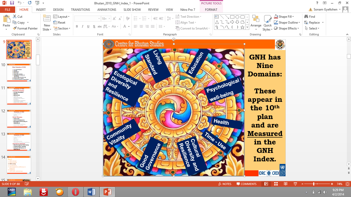The height and width of the screenshot is (197, 351).
Task: Open the ANIMATIONS tab
Action: 107,10
